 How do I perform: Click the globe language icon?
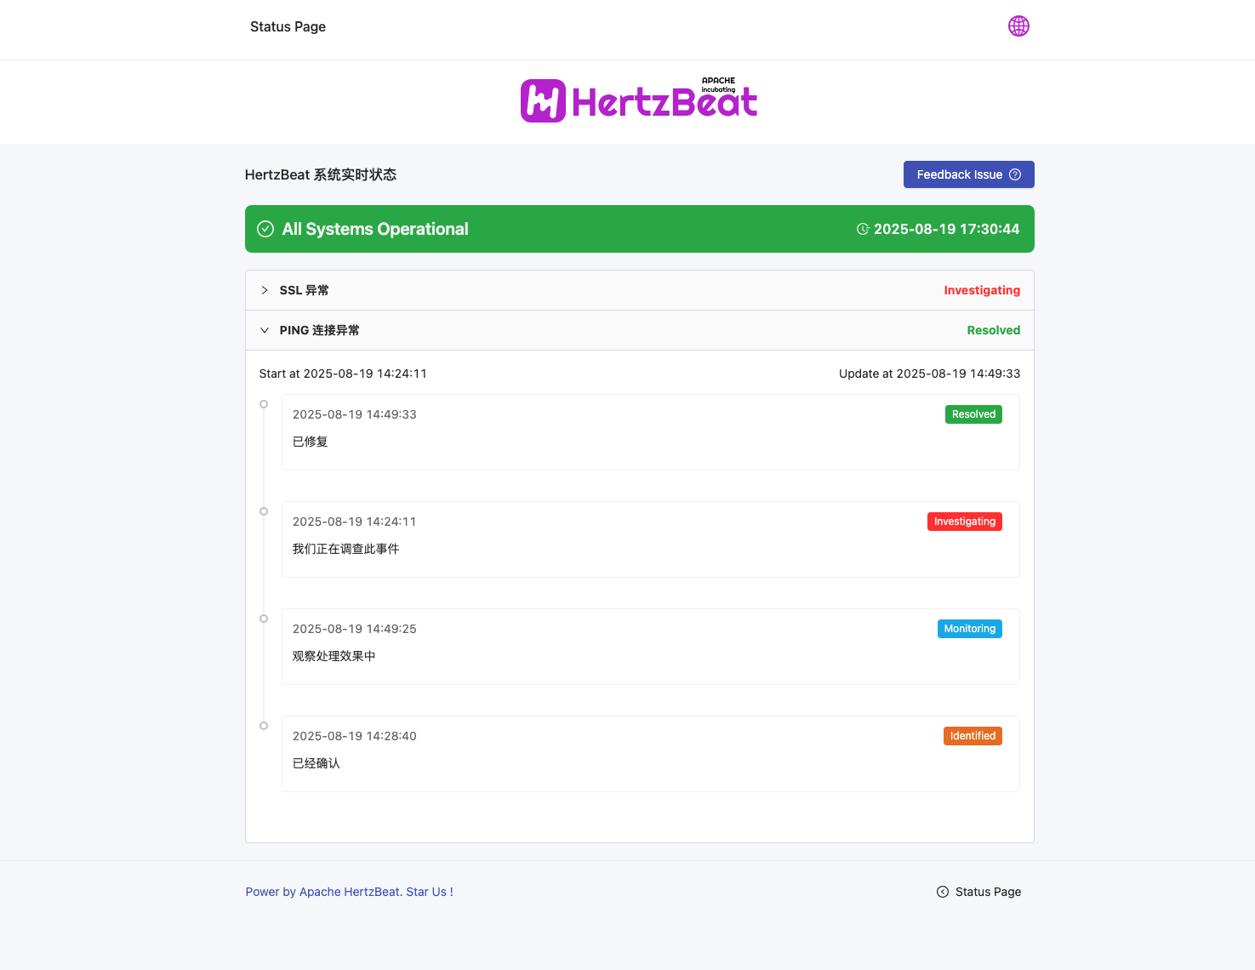tap(1018, 26)
